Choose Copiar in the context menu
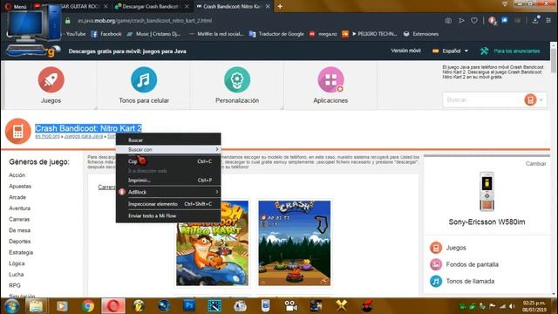This screenshot has height=314, width=558. [168, 161]
